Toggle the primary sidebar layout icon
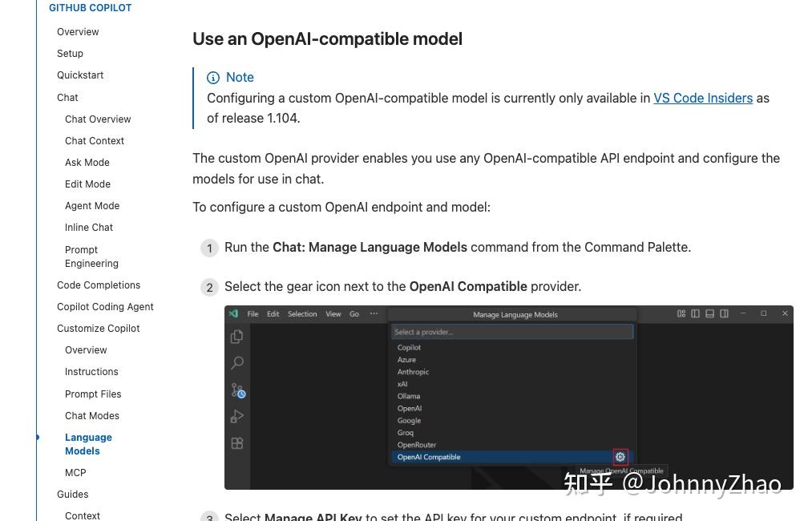This screenshot has width=804, height=521. coord(695,313)
